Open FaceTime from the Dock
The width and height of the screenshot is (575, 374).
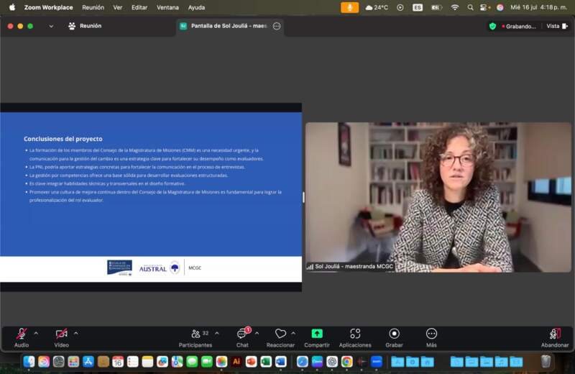coord(207,362)
